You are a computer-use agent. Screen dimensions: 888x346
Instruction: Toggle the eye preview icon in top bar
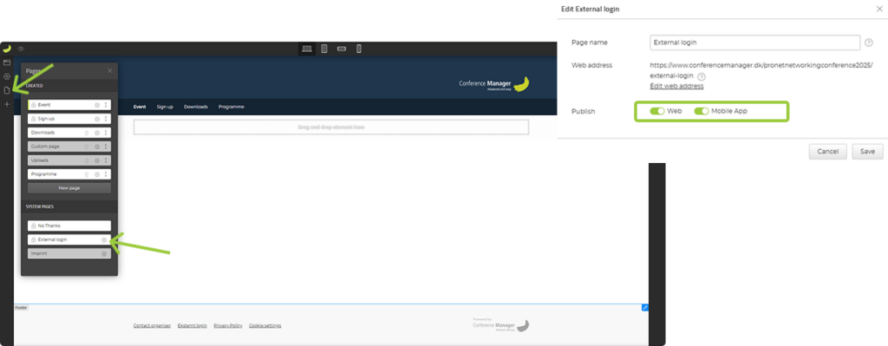(x=21, y=49)
